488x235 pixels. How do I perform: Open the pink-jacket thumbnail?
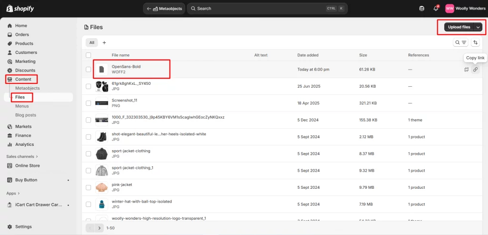pos(102,187)
